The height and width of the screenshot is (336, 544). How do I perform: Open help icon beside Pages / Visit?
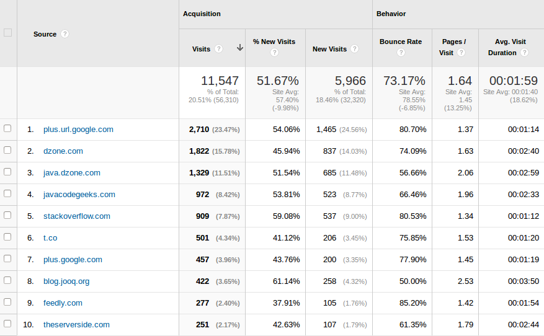click(x=461, y=53)
